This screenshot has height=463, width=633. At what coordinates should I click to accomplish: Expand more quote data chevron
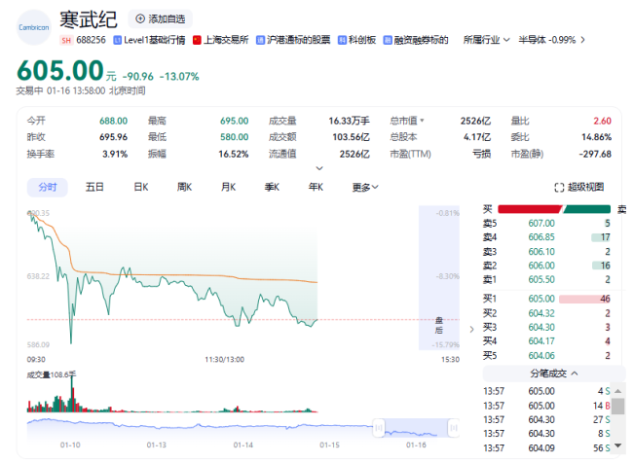click(319, 168)
